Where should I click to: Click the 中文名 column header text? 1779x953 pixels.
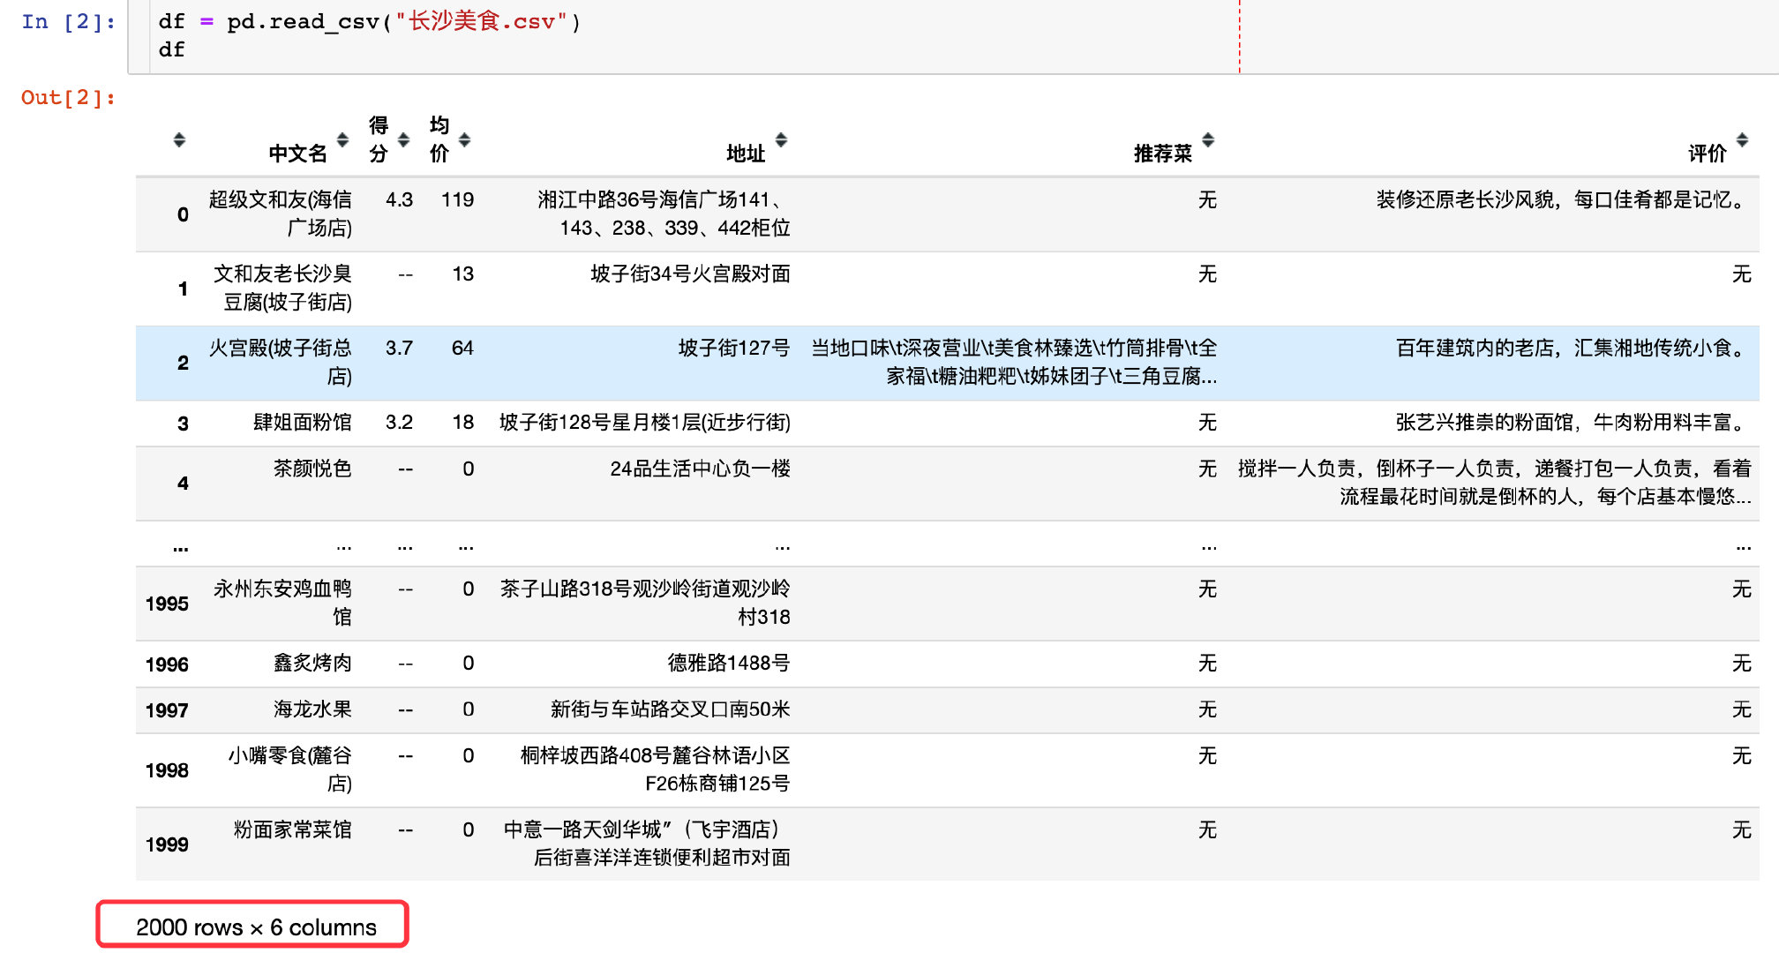tap(297, 154)
